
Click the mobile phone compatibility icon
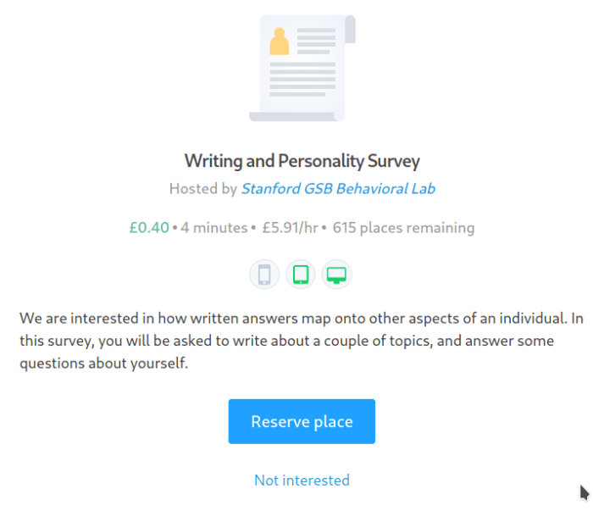click(x=264, y=275)
